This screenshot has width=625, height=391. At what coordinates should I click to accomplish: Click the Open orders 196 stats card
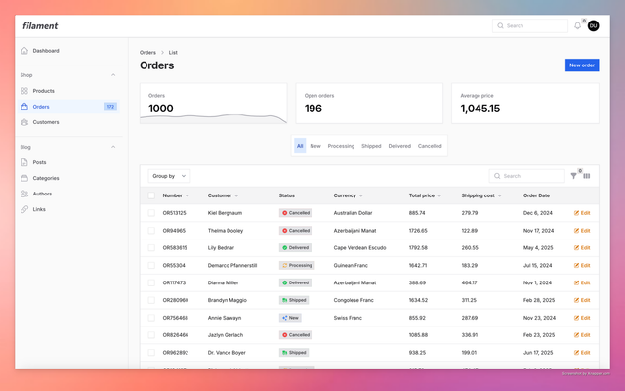(369, 104)
